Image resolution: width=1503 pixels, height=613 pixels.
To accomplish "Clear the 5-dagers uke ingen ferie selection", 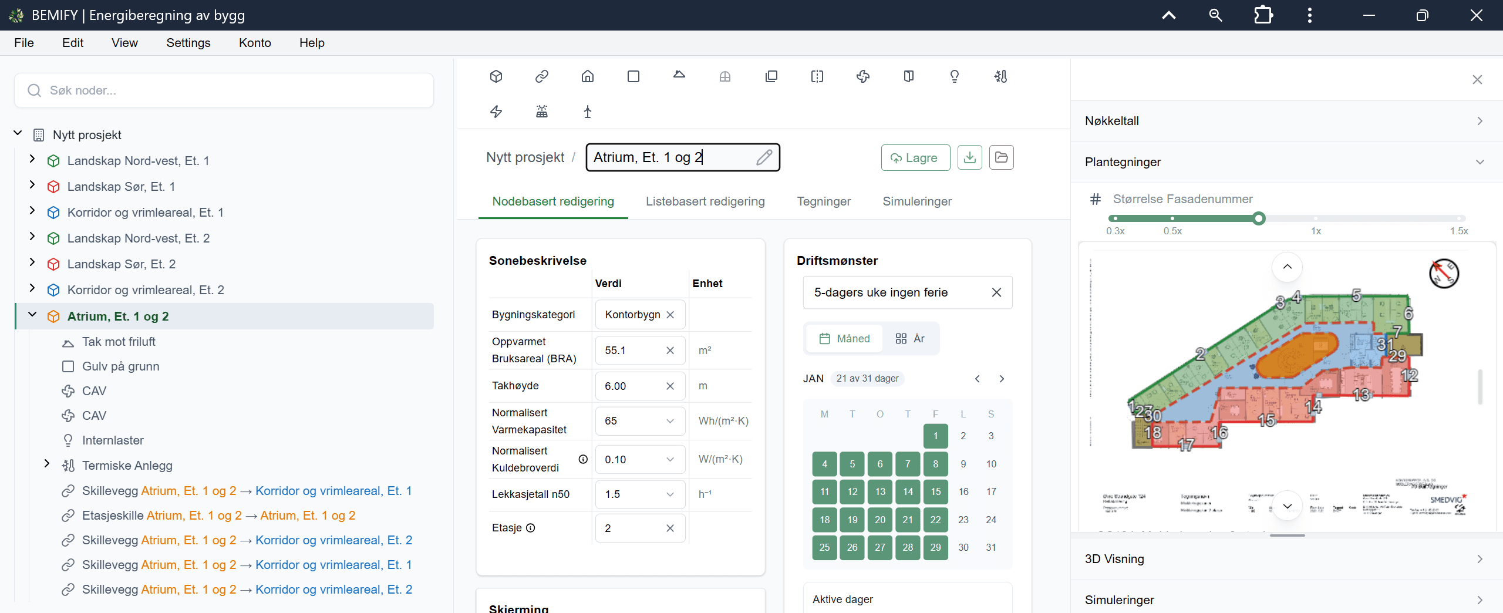I will point(996,292).
